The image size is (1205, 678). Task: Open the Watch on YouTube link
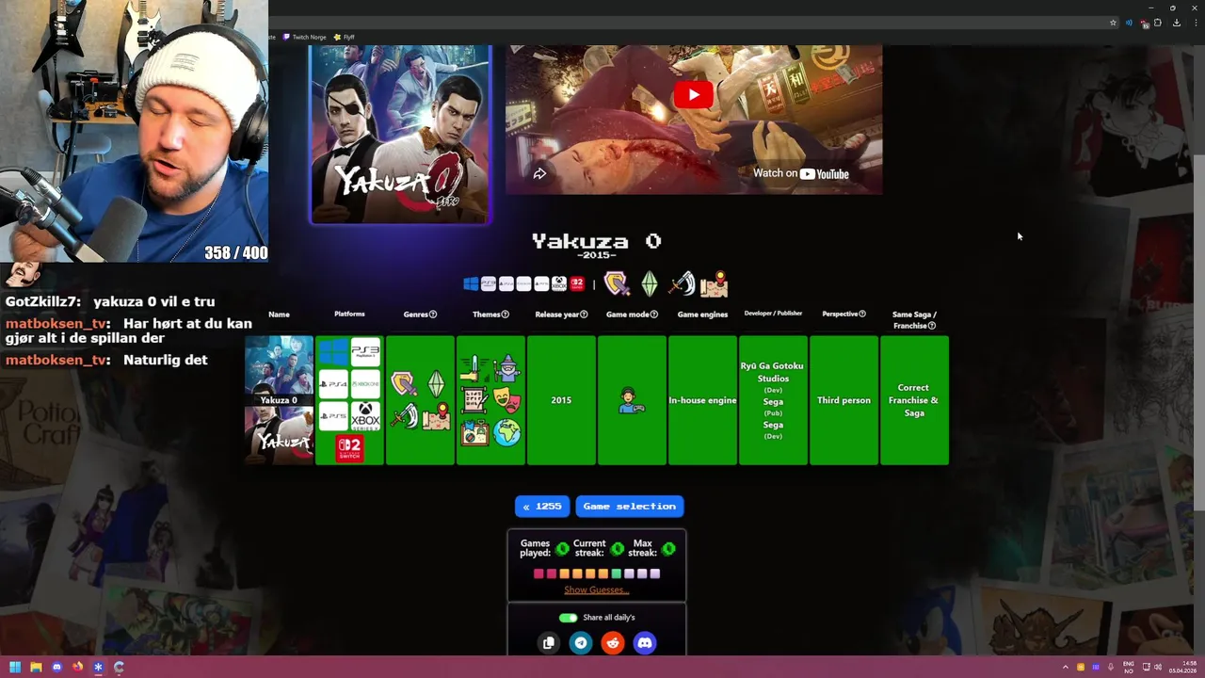click(x=800, y=173)
